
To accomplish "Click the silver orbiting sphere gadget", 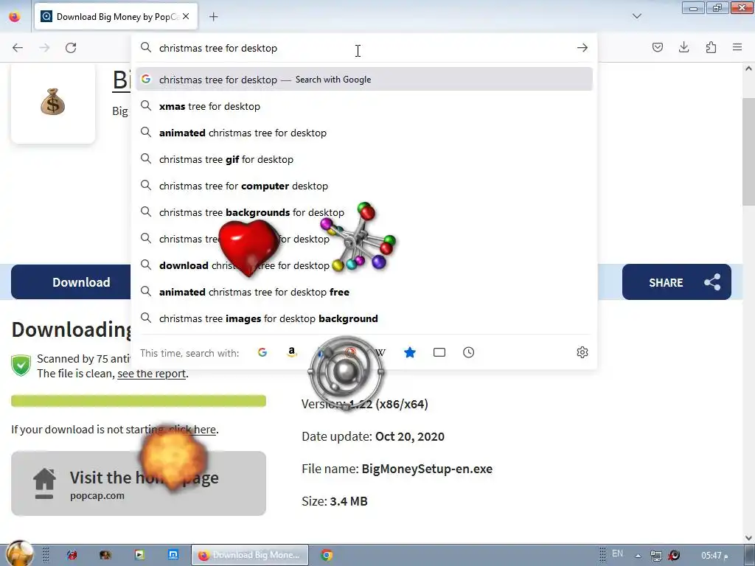I will point(346,372).
